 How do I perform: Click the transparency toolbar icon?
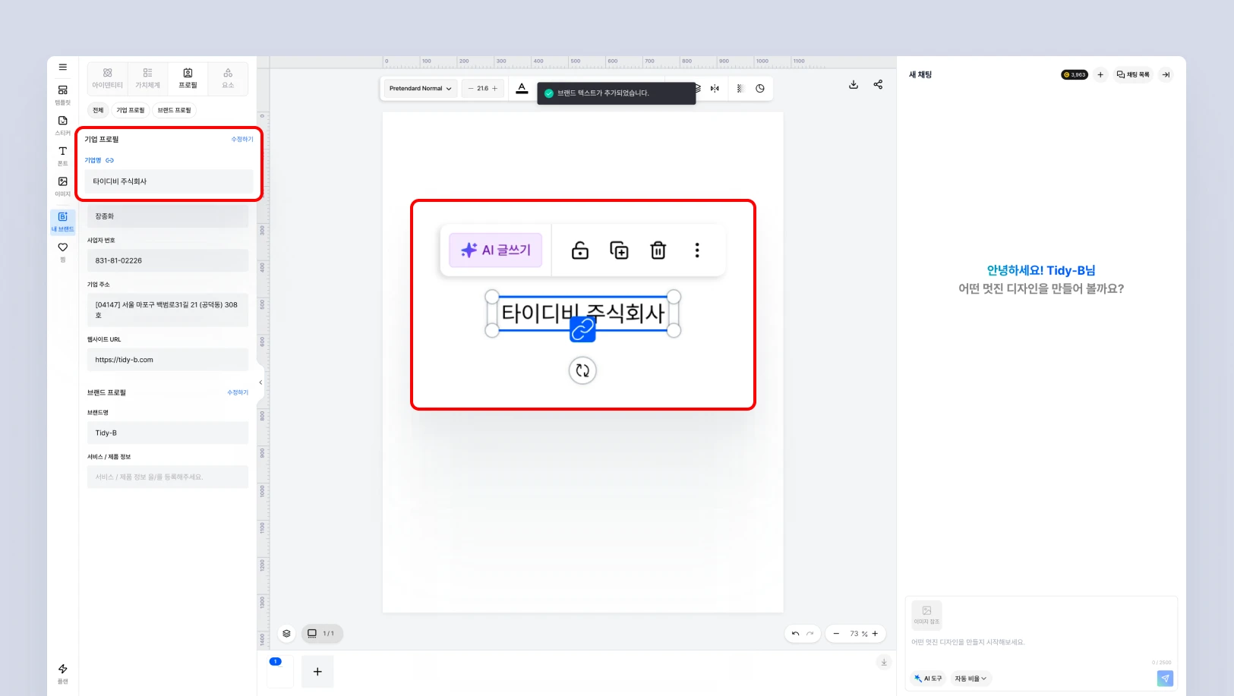(x=739, y=89)
